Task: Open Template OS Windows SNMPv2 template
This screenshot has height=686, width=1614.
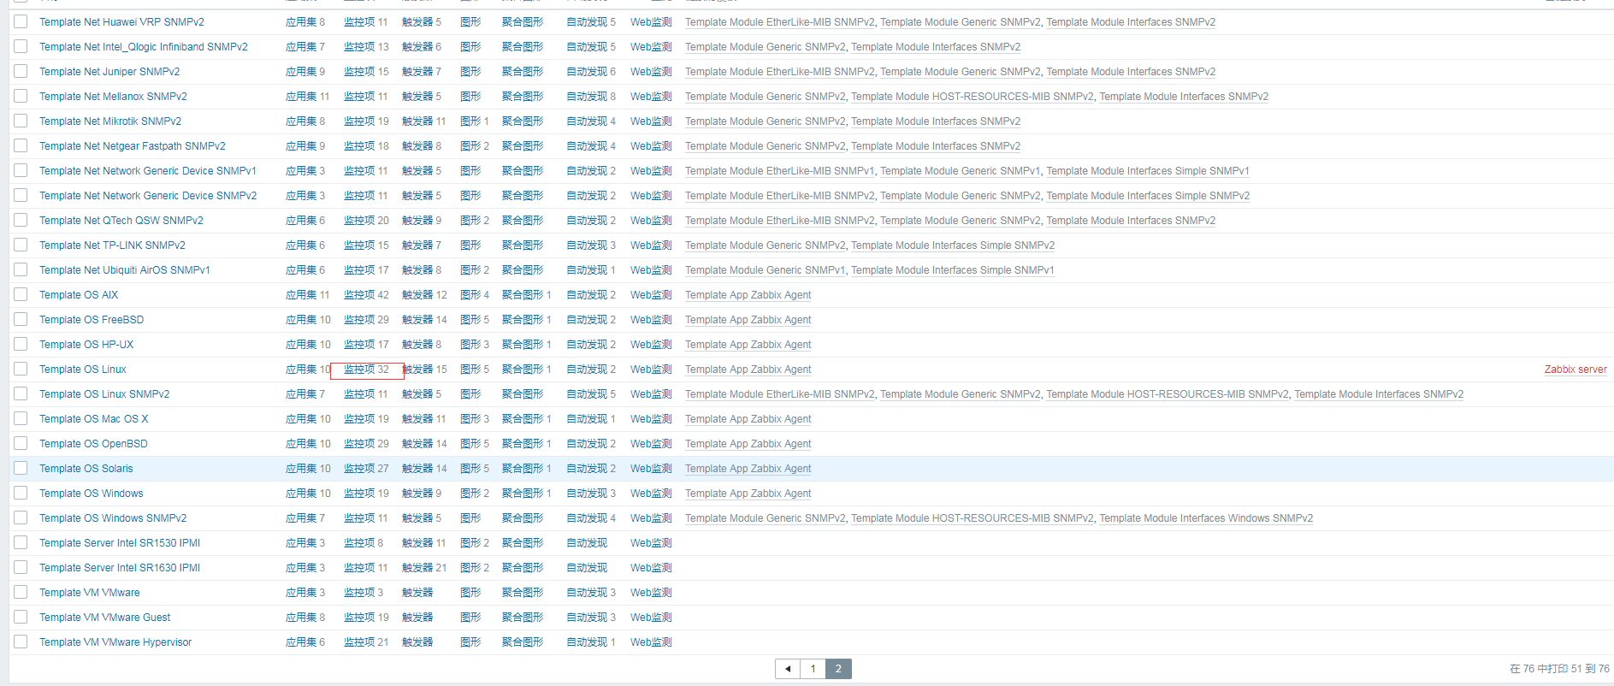Action: coord(113,518)
